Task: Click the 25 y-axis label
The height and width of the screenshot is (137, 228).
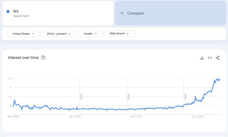Action: [x=10, y=106]
